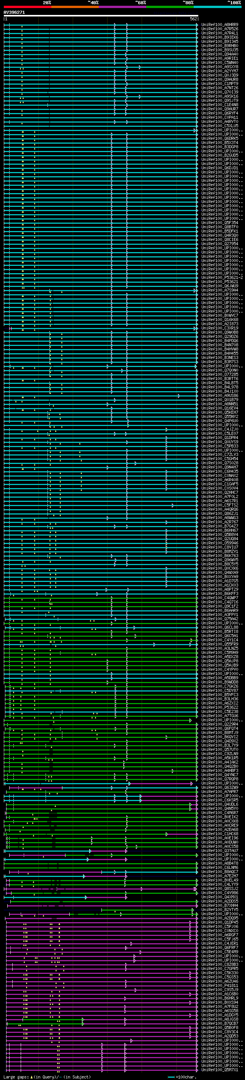
Task: Click the Large gaps legend text
Action: (47, 1077)
